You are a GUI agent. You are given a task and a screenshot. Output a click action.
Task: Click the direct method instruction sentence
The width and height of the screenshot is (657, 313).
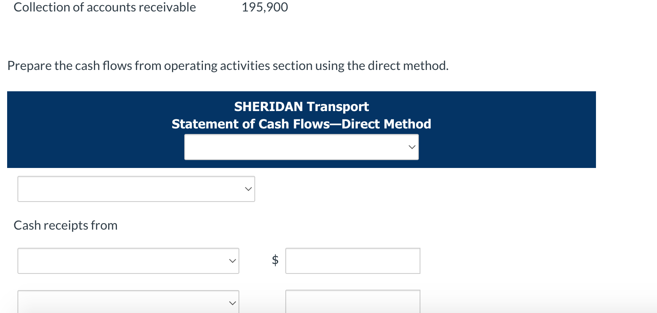pos(228,65)
